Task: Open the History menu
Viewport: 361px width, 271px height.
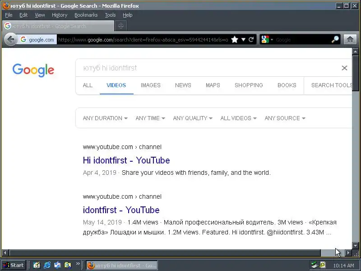Action: (x=60, y=15)
